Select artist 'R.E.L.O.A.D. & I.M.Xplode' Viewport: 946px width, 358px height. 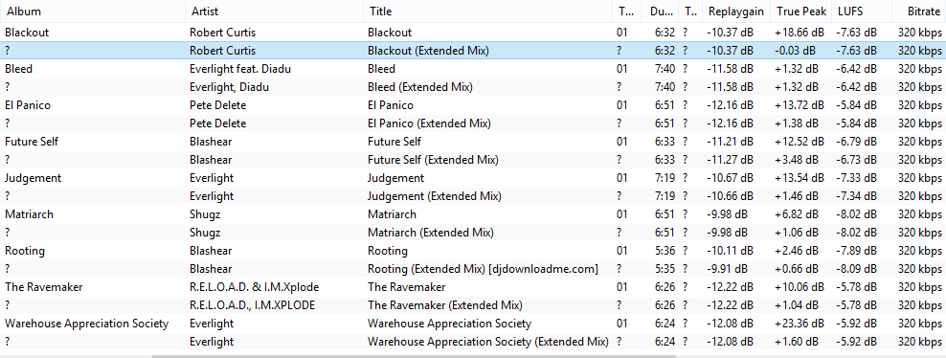254,287
